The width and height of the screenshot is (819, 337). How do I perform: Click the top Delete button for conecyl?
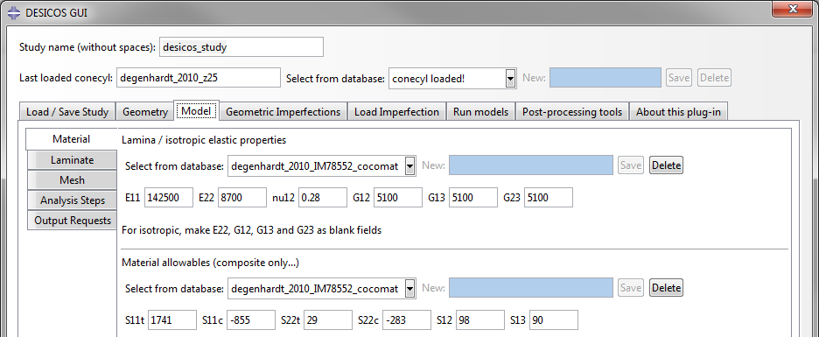(x=714, y=78)
